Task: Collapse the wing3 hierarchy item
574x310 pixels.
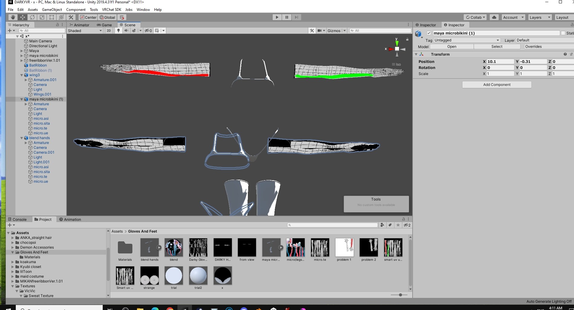Action: coord(21,75)
